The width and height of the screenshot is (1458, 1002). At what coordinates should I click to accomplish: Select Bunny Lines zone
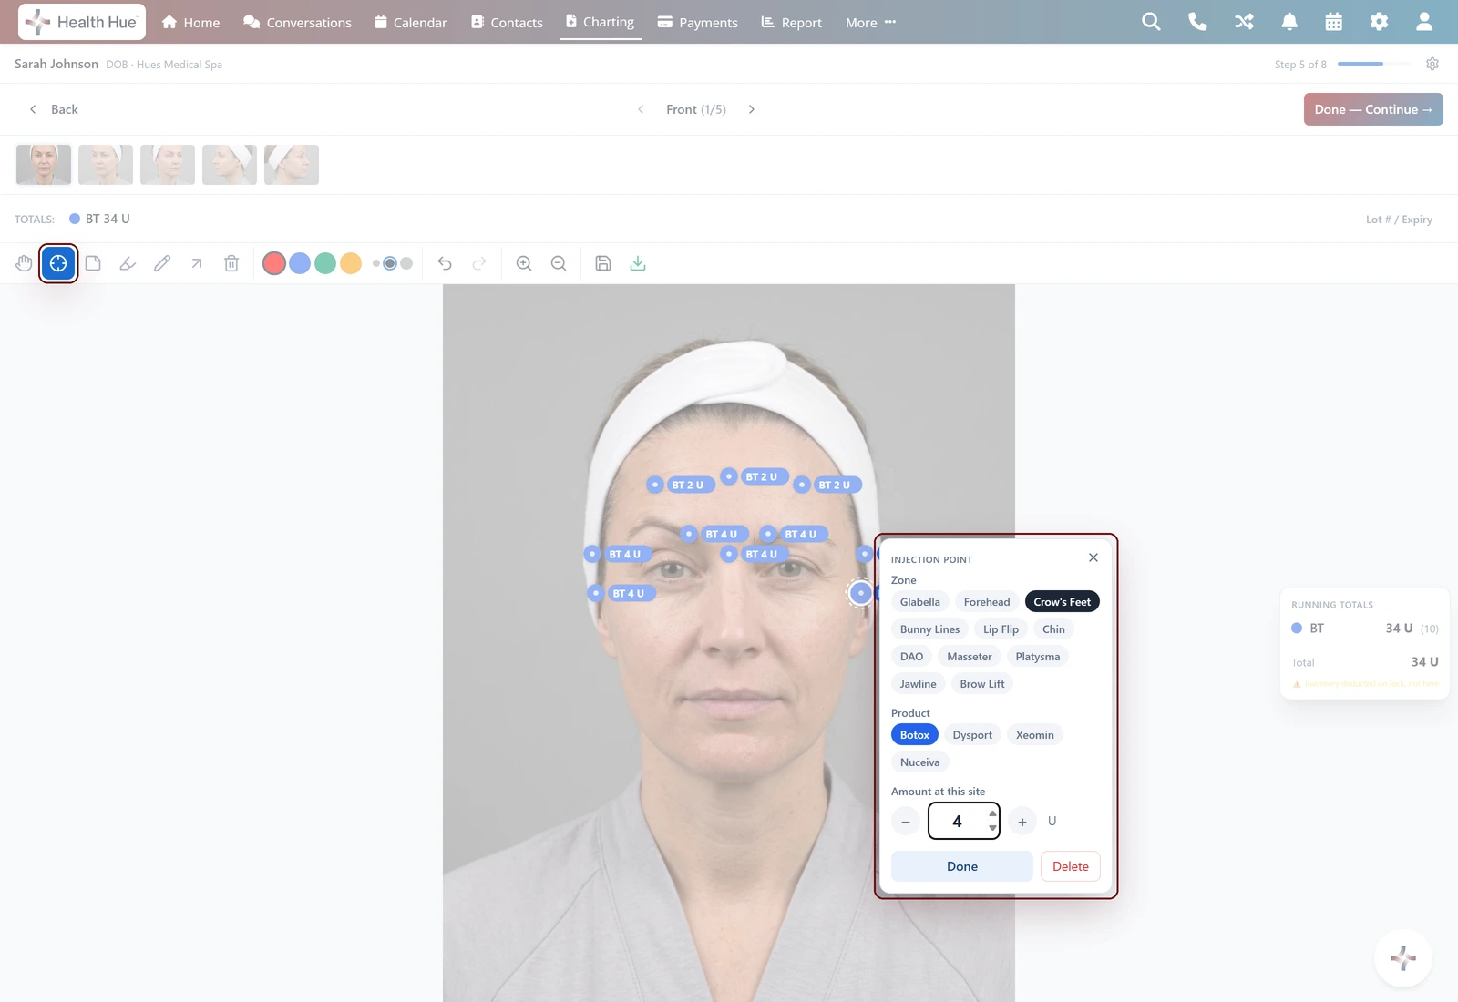(929, 629)
